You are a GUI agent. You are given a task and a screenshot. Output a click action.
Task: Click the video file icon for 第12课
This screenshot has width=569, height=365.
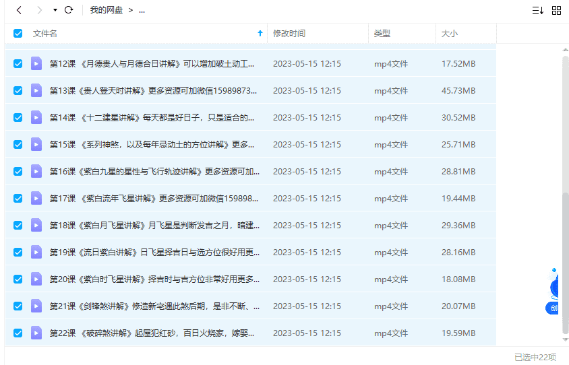(36, 63)
